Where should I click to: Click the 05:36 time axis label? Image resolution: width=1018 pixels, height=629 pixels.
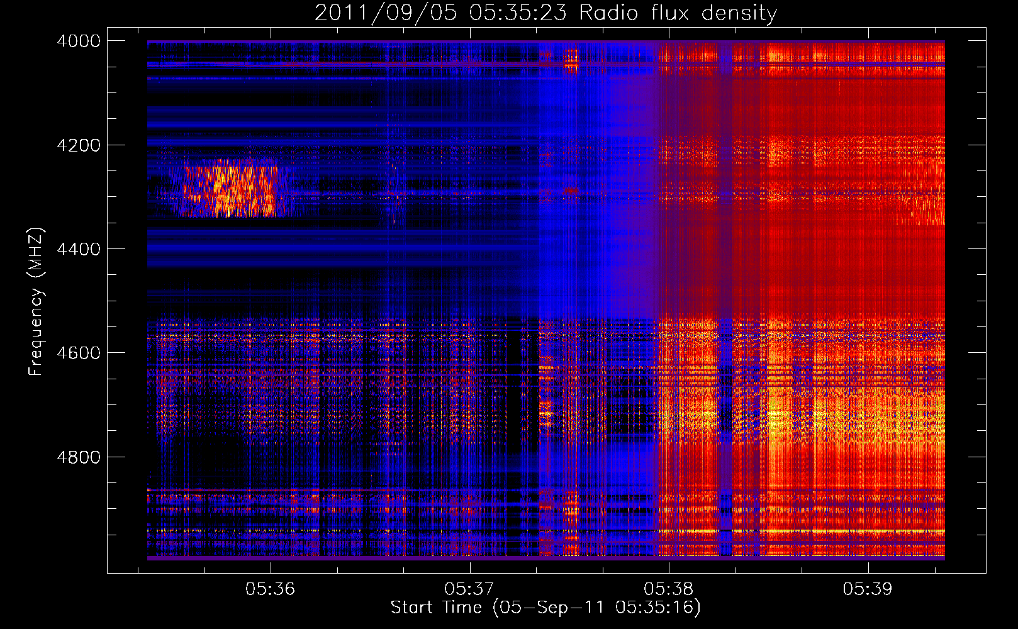[270, 589]
